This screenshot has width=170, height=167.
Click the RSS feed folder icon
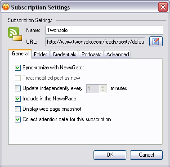[15, 34]
